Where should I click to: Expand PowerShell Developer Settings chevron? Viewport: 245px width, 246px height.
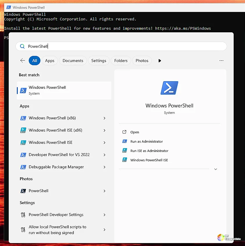click(105, 215)
